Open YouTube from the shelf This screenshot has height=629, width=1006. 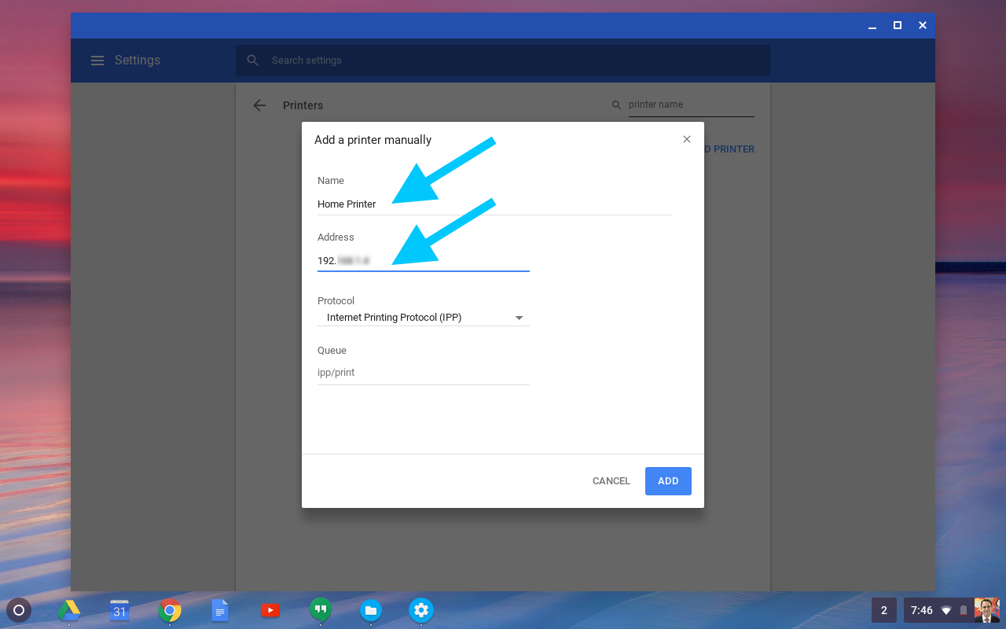point(270,610)
